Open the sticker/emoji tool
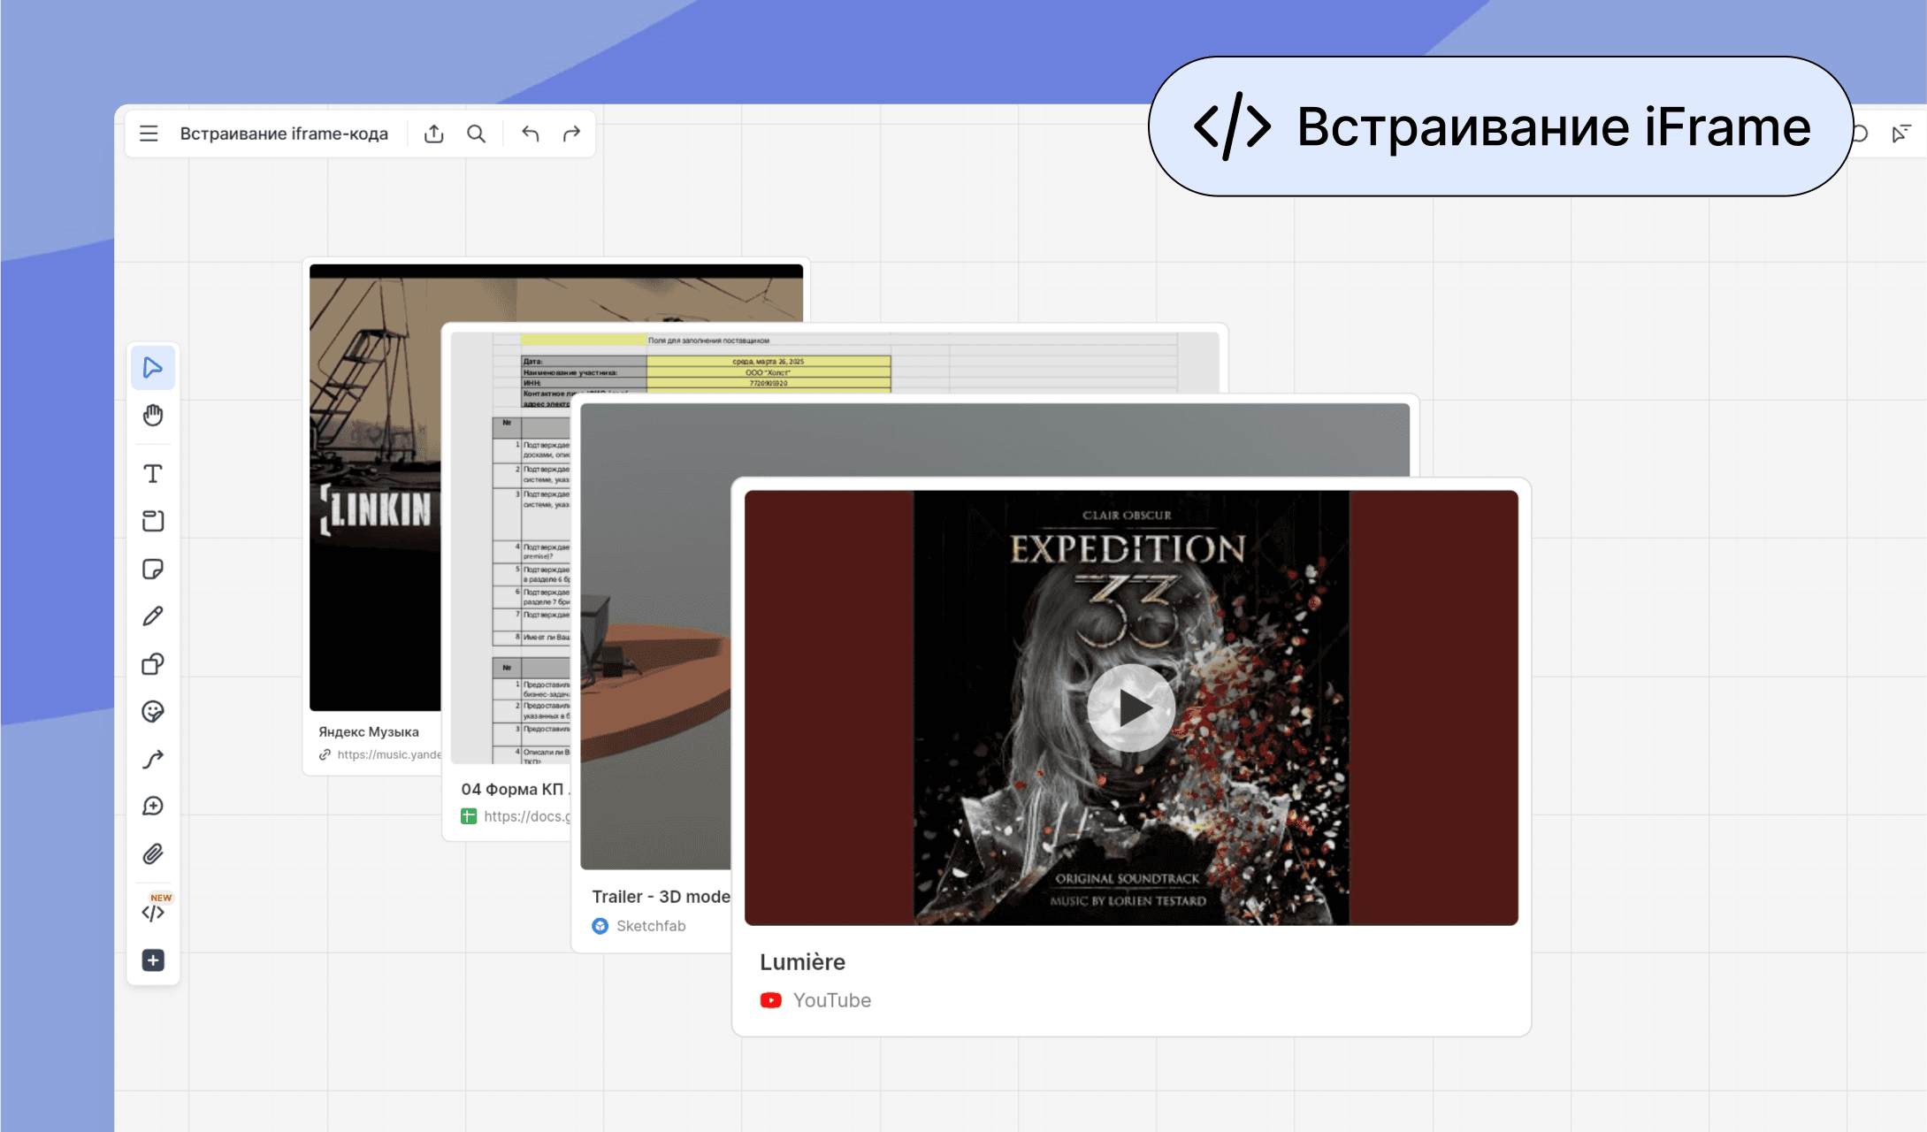1927x1132 pixels. 153,712
